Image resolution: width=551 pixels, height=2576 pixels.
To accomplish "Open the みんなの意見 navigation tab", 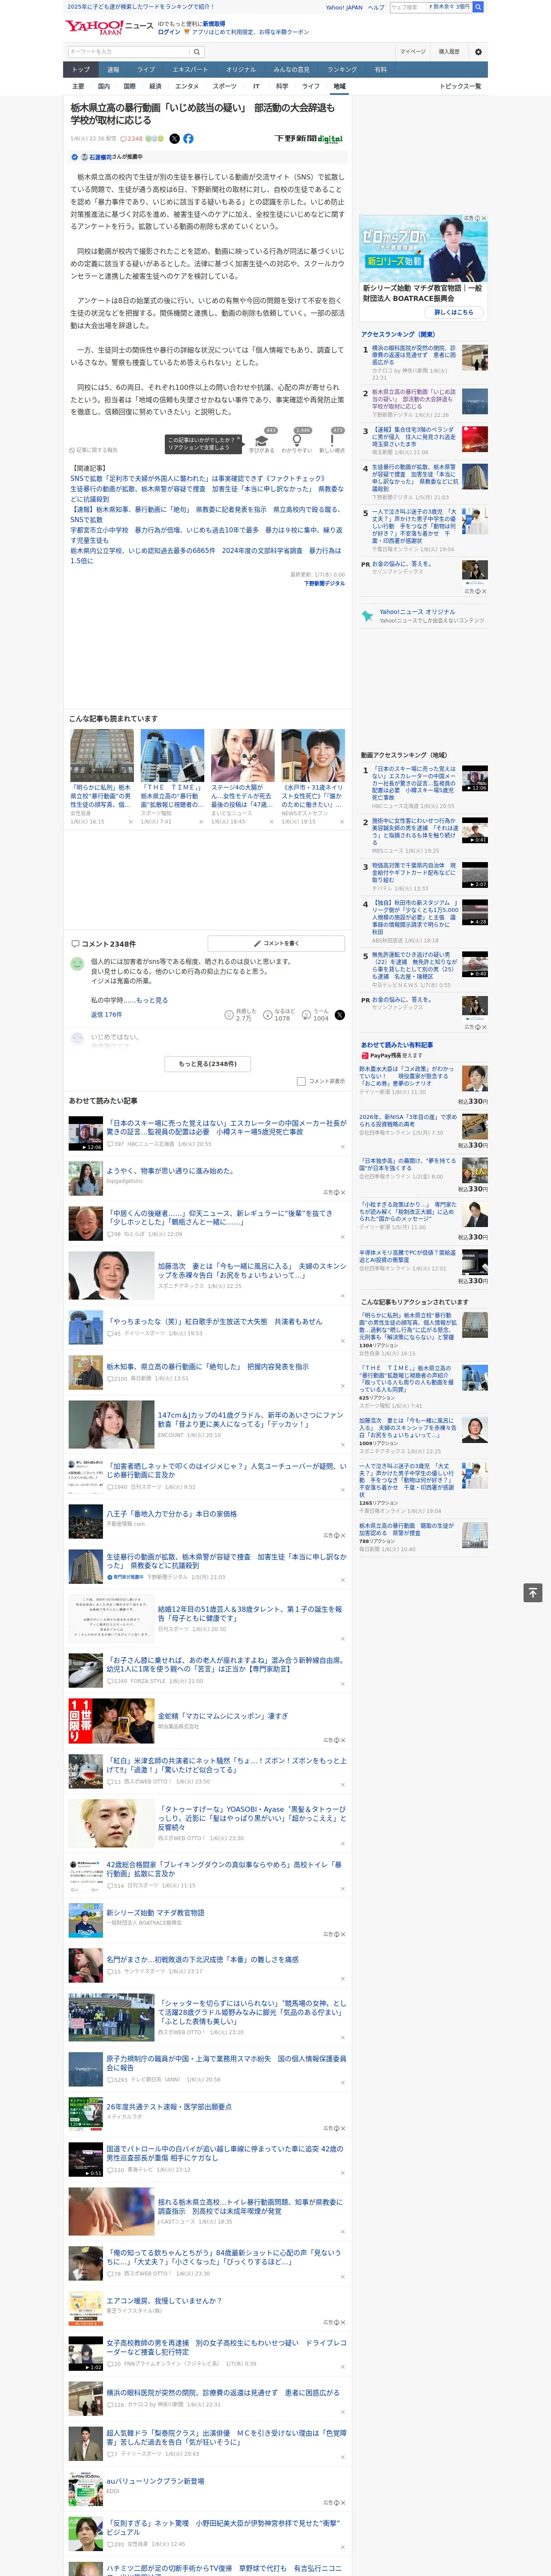I will 292,70.
